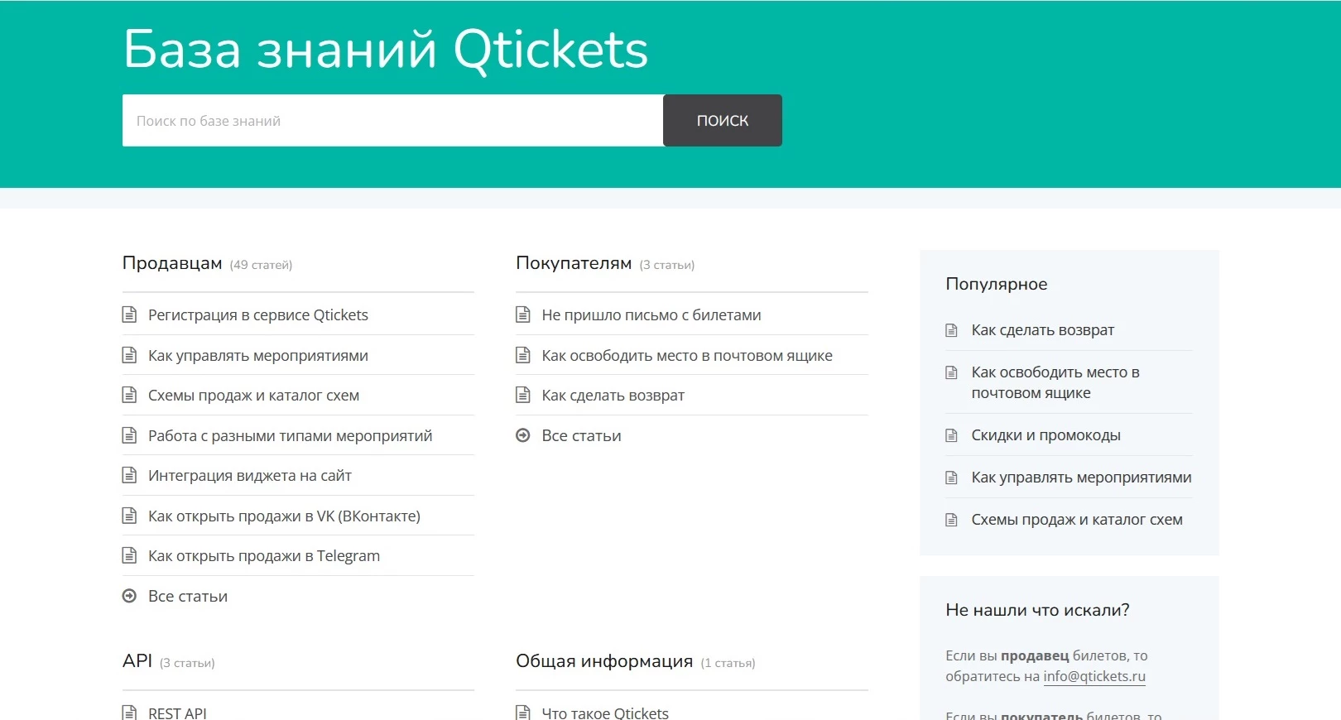Click document icon beside Как сделать возврат in Популярное
Viewport: 1341px width, 720px height.
pos(952,330)
